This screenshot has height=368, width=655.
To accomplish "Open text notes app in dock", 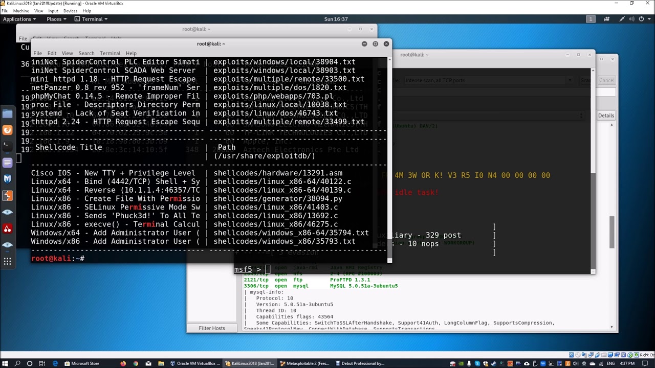I will [x=7, y=163].
